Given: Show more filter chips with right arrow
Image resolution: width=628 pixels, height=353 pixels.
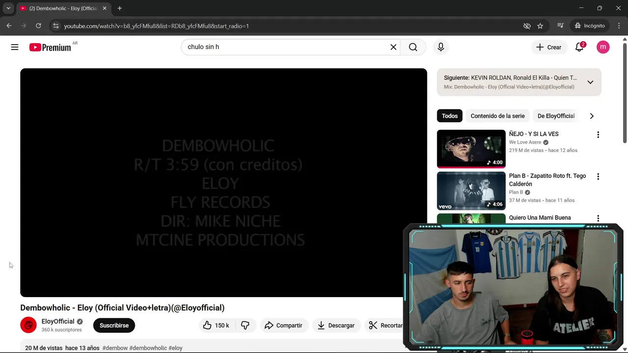Looking at the screenshot, I should point(592,116).
